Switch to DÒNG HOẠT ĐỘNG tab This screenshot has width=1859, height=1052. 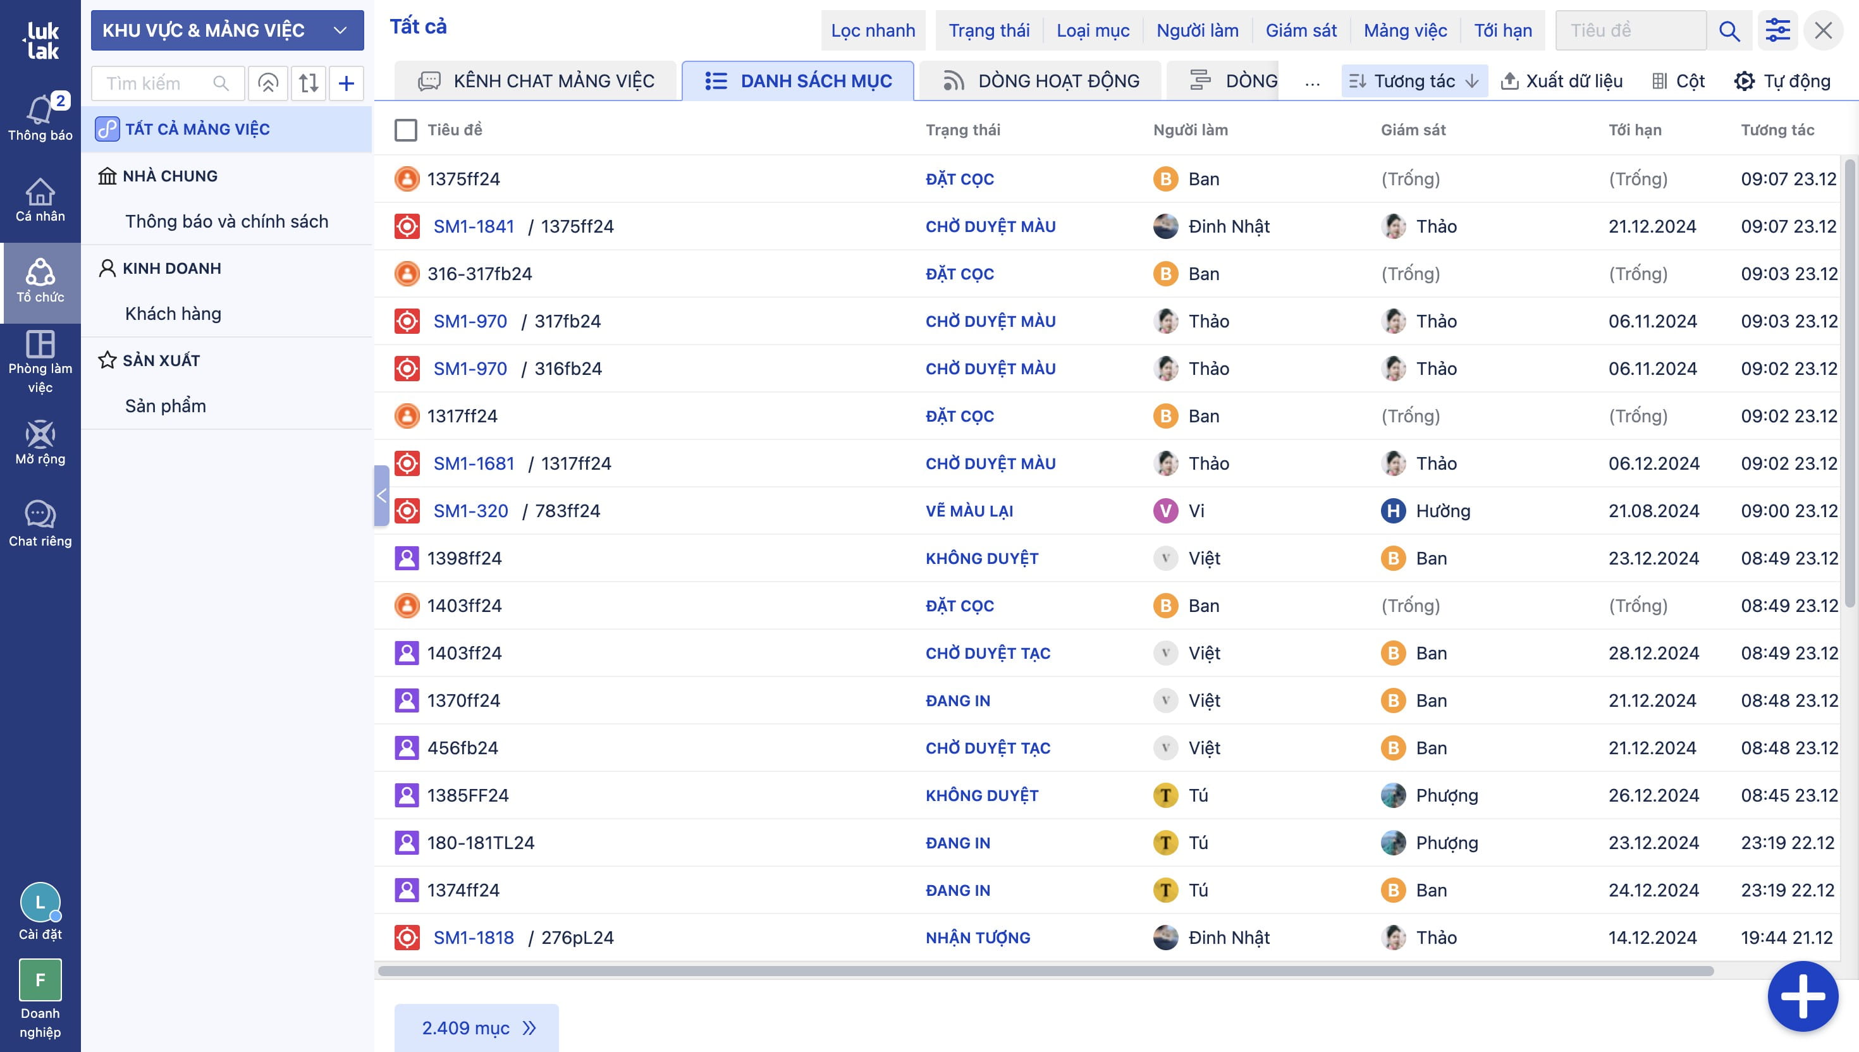coord(1041,81)
